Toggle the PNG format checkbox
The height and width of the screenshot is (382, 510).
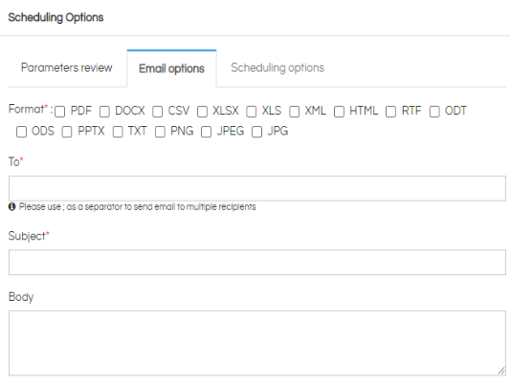pyautogui.click(x=160, y=132)
